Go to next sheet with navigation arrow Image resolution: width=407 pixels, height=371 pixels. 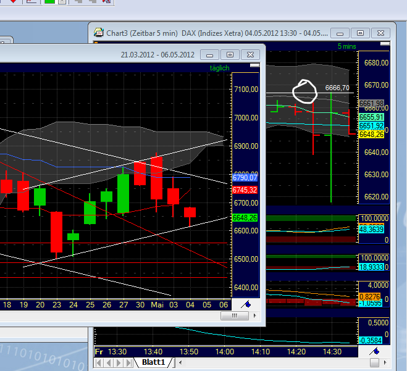click(119, 362)
